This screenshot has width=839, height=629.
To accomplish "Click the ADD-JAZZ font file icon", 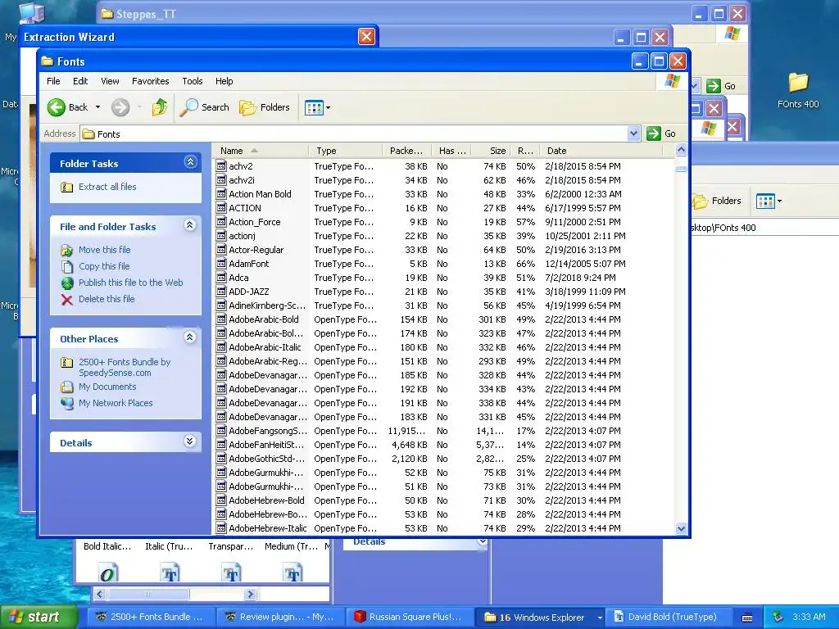I will coord(221,291).
